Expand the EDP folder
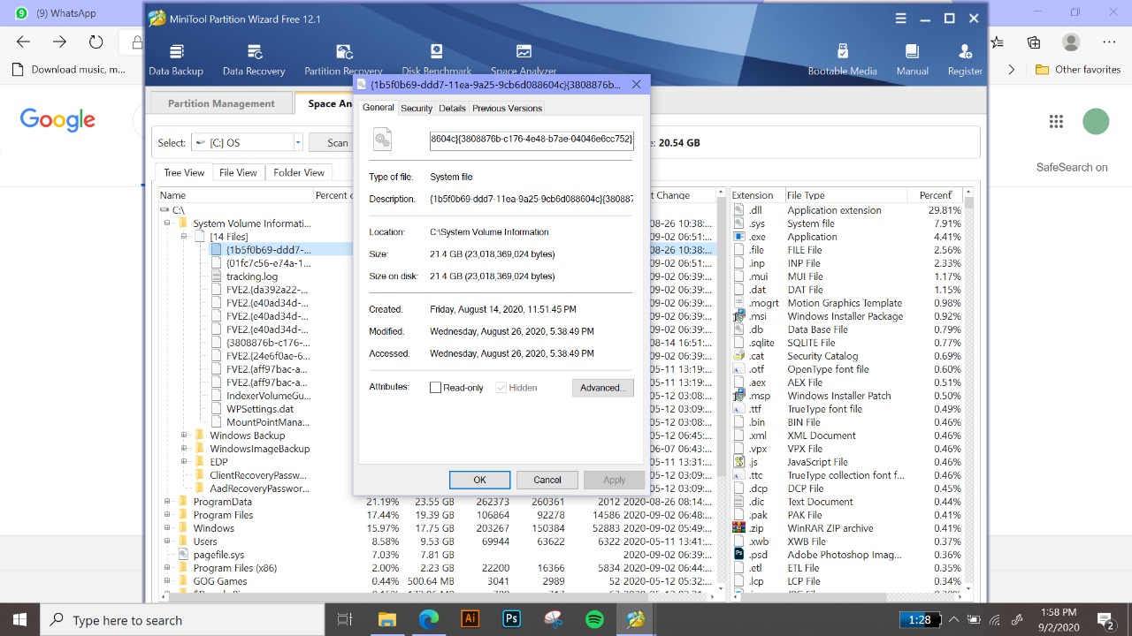This screenshot has width=1132, height=636. pos(184,462)
